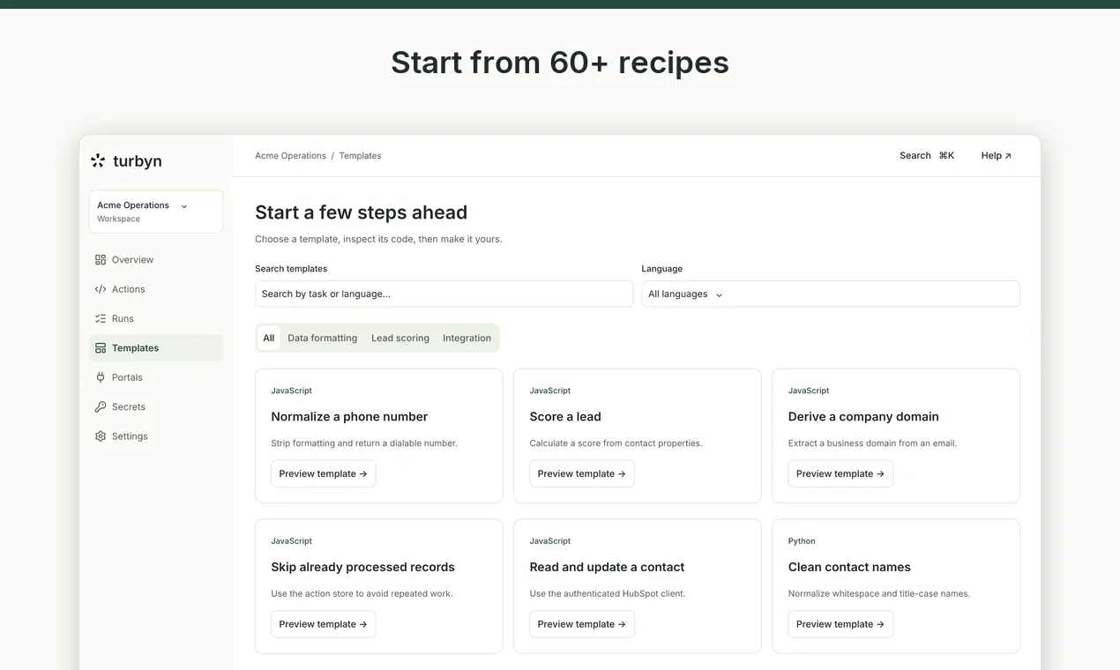Preview the Normalize a phone number template
Image resolution: width=1120 pixels, height=670 pixels.
pyautogui.click(x=324, y=473)
